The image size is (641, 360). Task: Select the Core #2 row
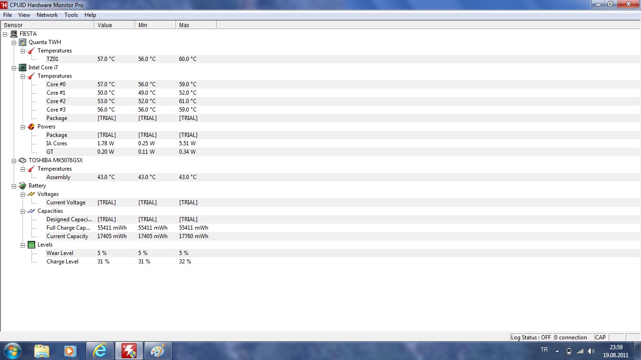point(320,101)
